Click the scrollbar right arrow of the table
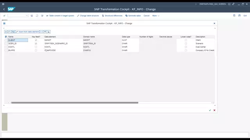The image size is (250, 140). click(x=213, y=103)
